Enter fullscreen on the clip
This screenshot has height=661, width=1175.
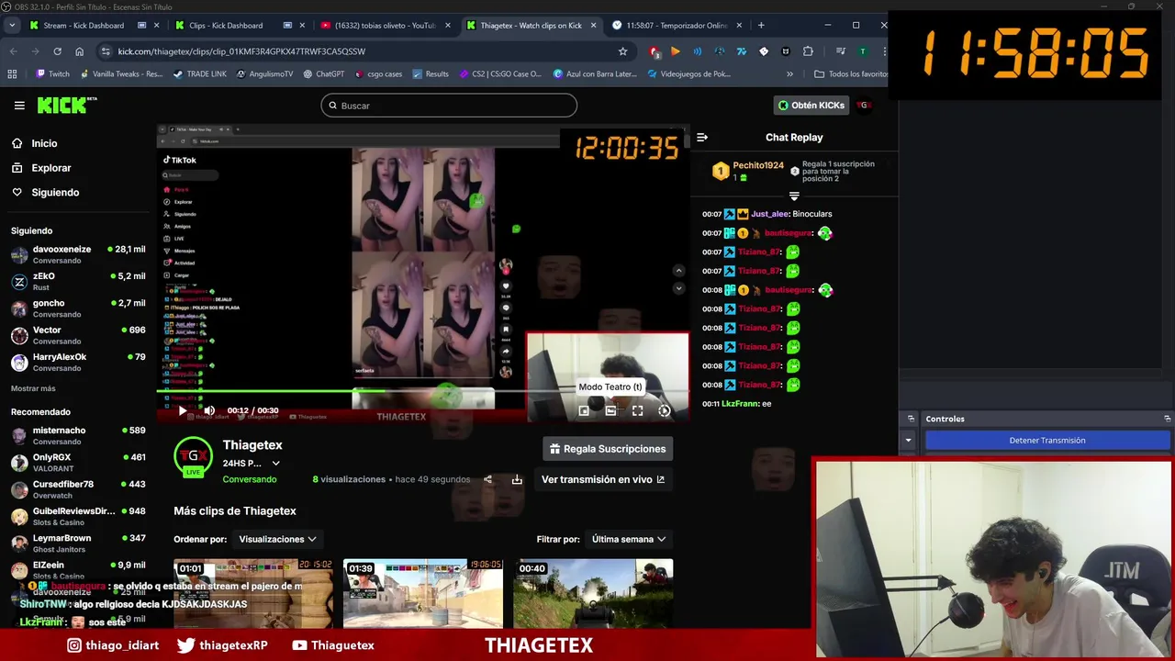point(637,410)
